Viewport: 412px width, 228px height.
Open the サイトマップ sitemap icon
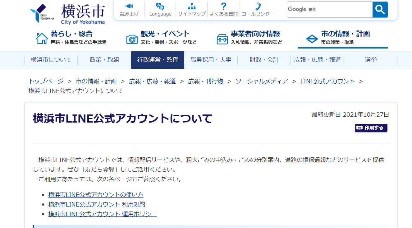click(x=192, y=7)
